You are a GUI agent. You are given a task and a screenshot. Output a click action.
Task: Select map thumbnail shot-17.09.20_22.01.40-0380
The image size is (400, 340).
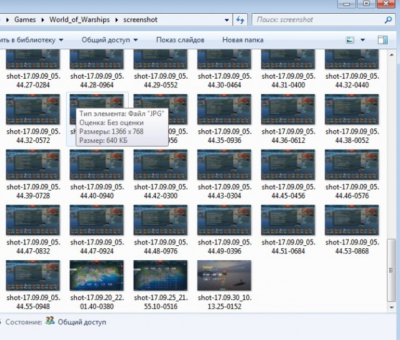[97, 275]
